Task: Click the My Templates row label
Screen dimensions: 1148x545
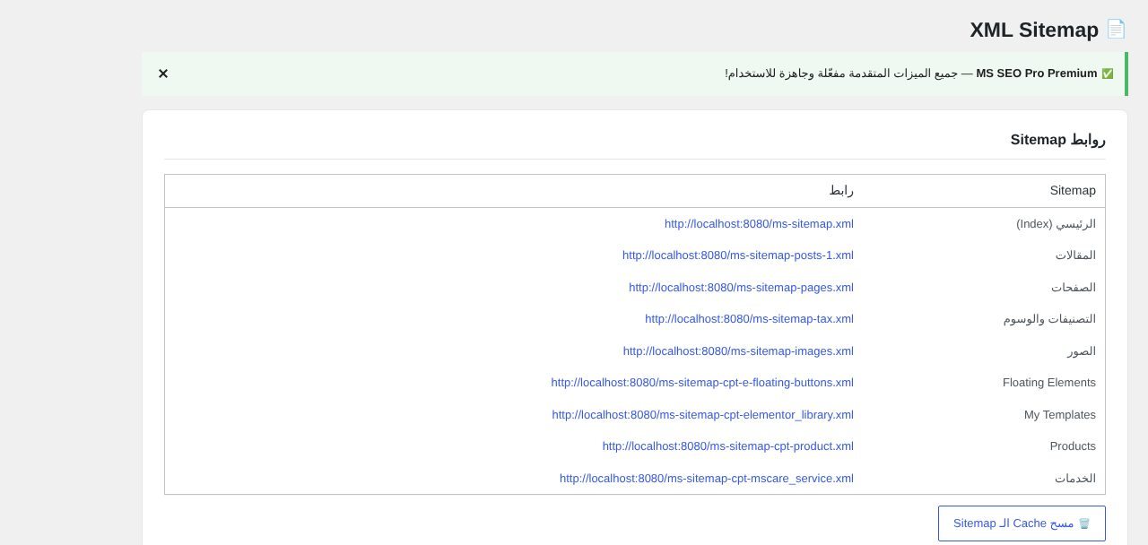Action: (x=1060, y=415)
